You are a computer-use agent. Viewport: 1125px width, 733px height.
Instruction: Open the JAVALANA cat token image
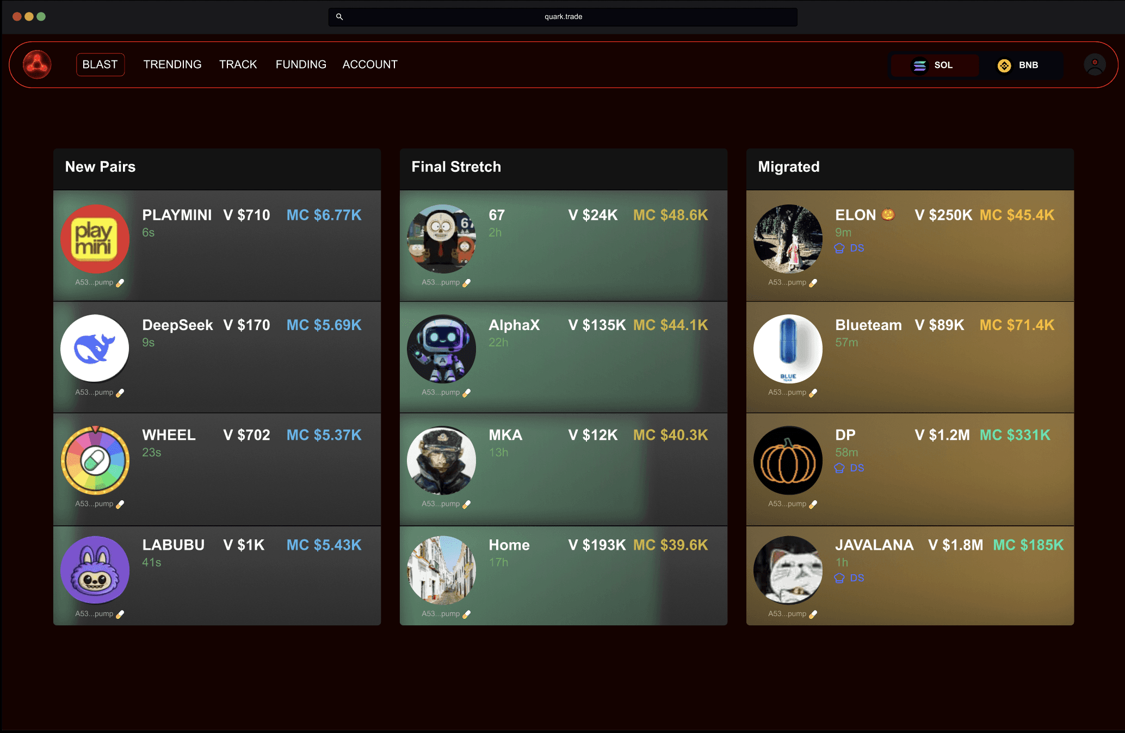pos(788,570)
